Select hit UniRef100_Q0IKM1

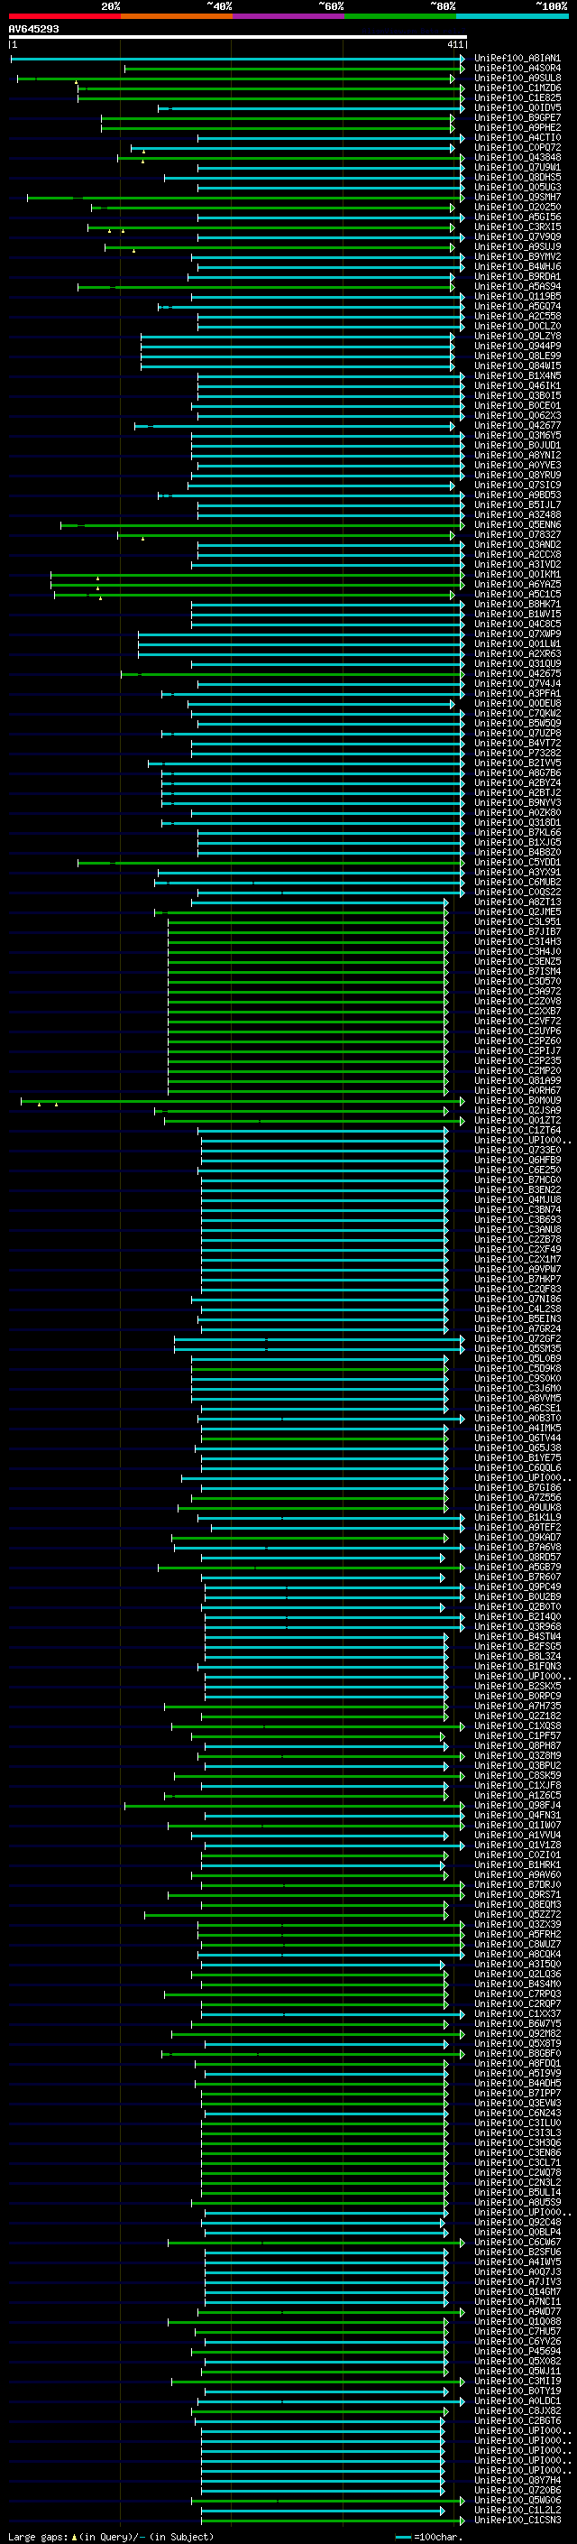[517, 574]
